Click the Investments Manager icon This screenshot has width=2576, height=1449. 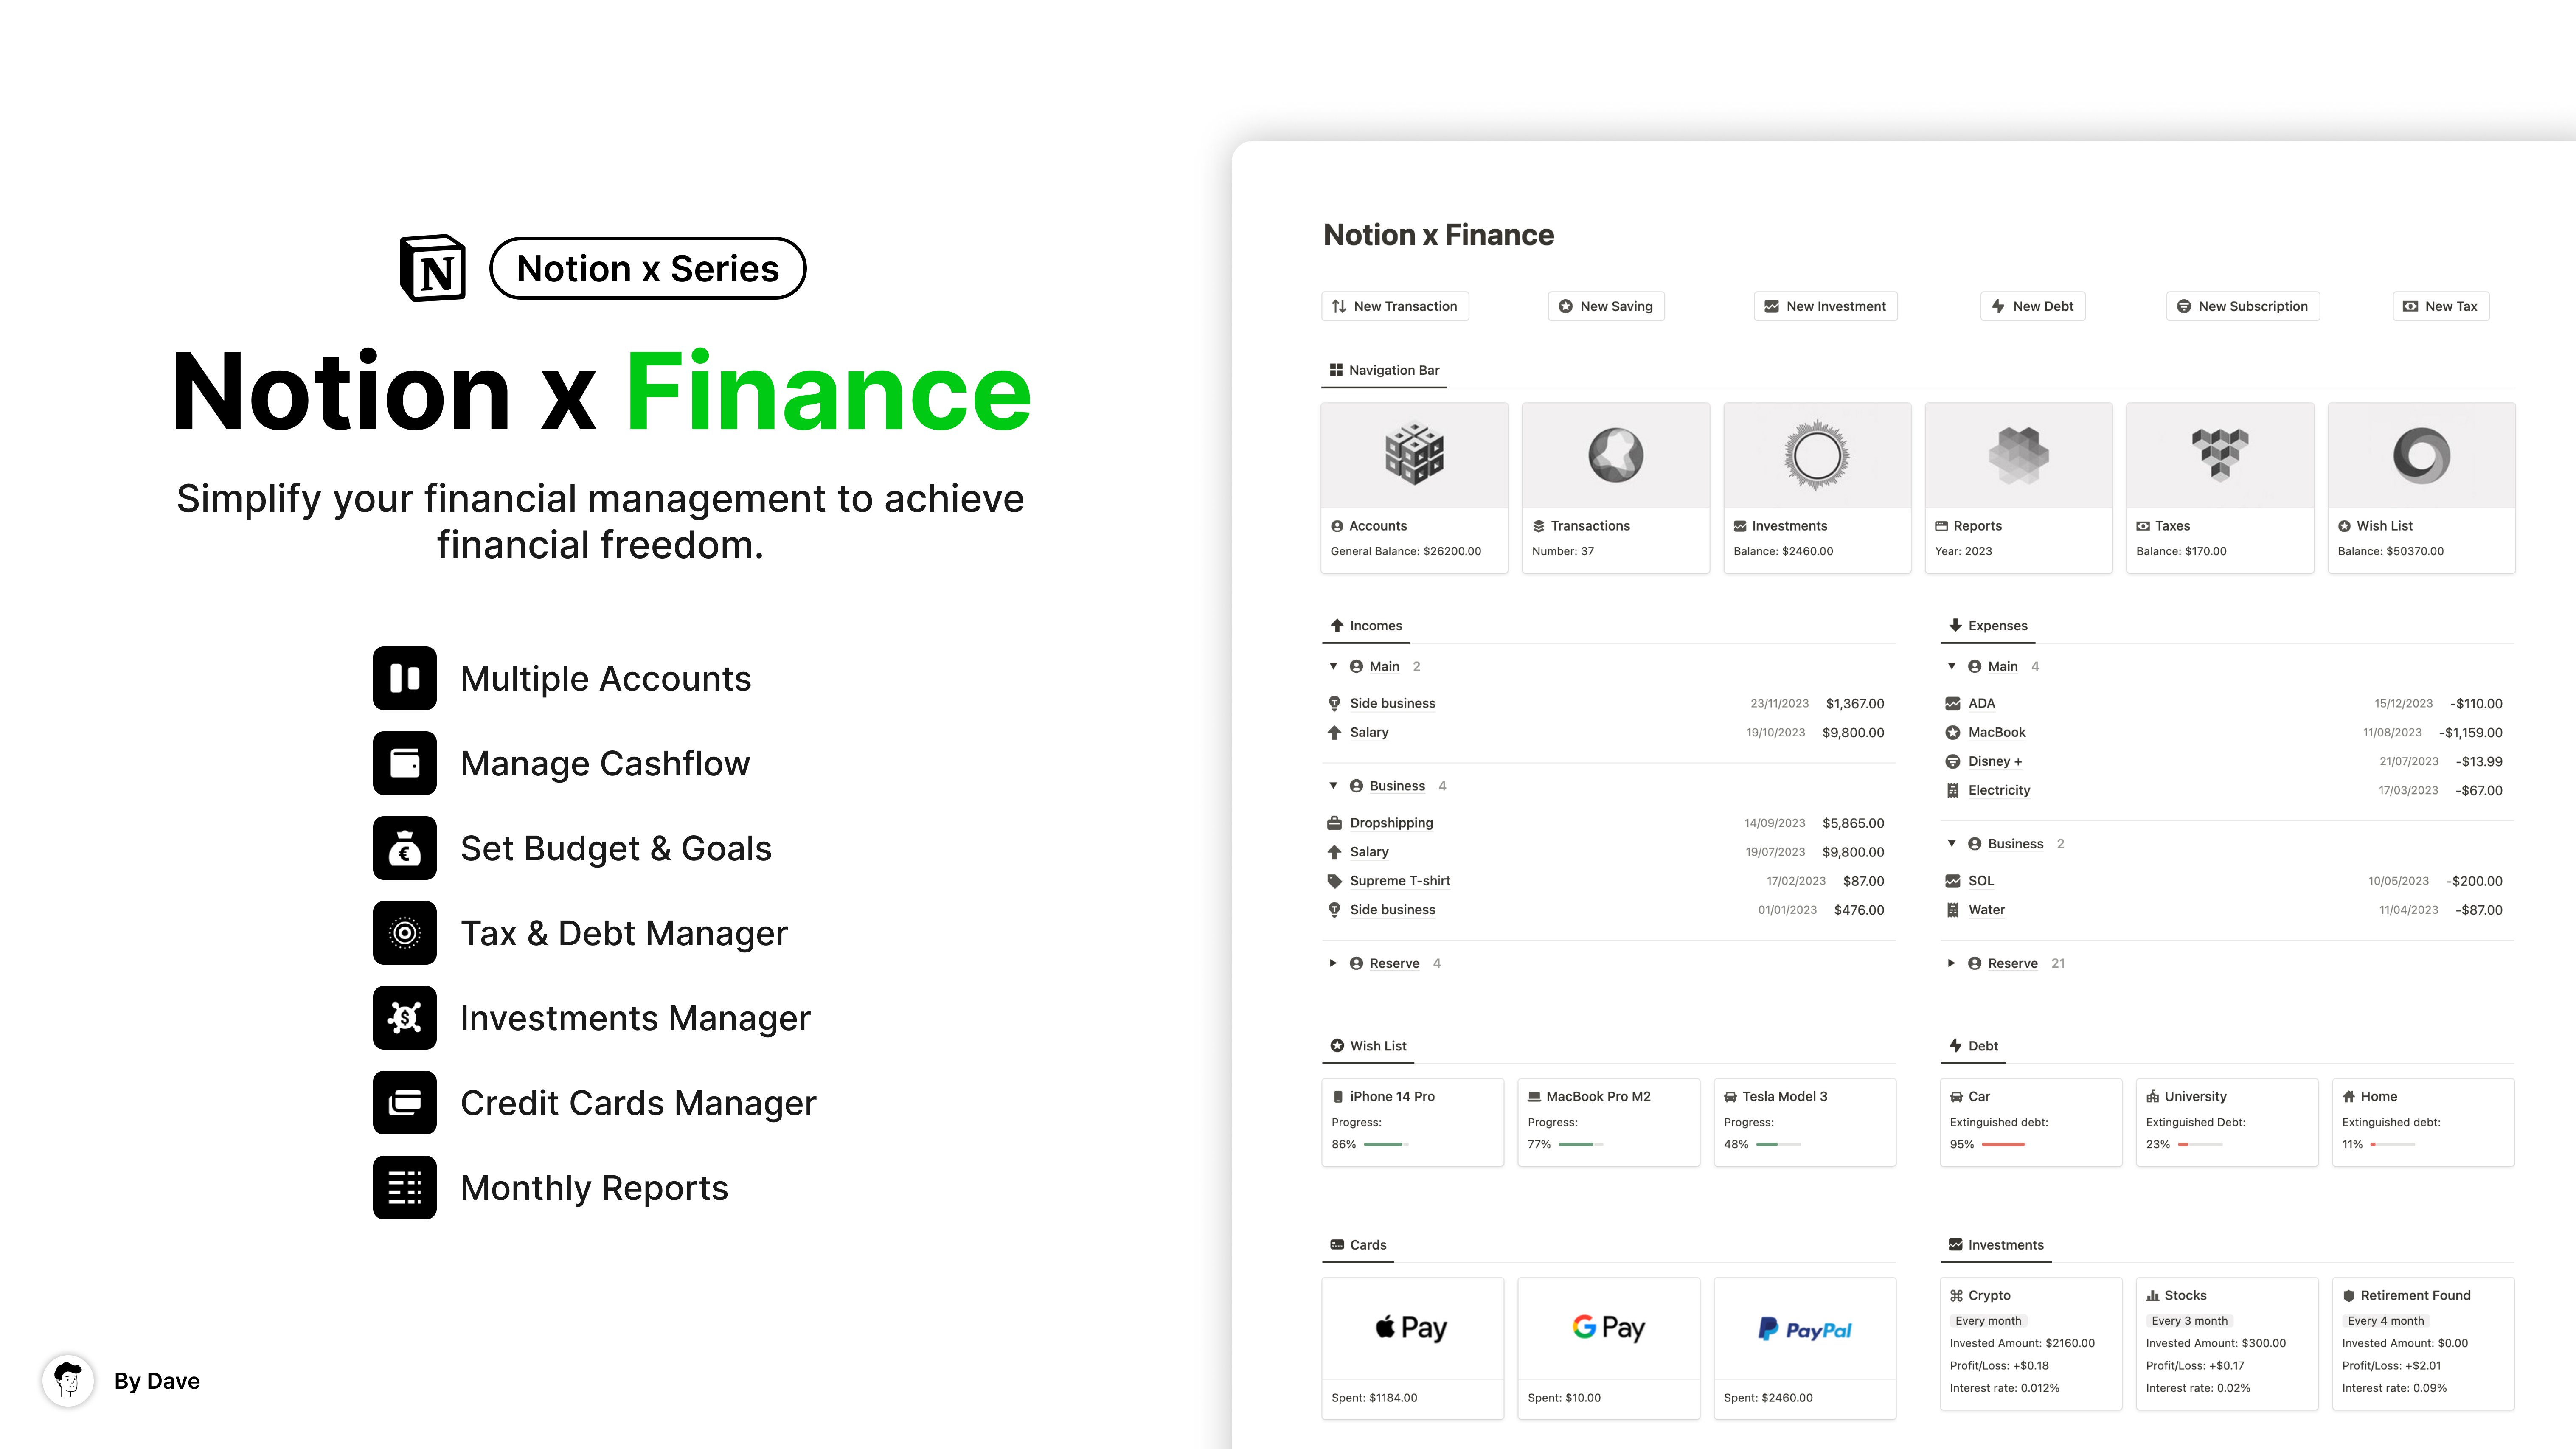tap(405, 1018)
